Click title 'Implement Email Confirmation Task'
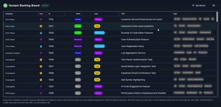The width and height of the screenshot is (221, 107). click(138, 73)
